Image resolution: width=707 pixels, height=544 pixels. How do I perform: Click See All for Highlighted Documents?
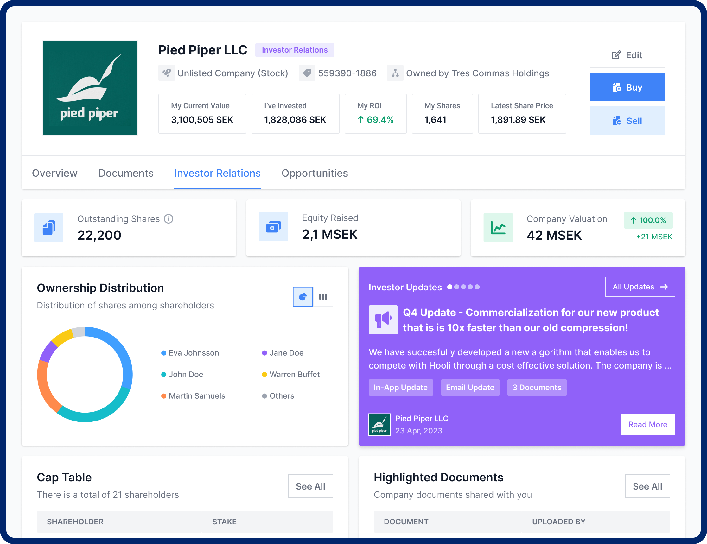tap(647, 486)
